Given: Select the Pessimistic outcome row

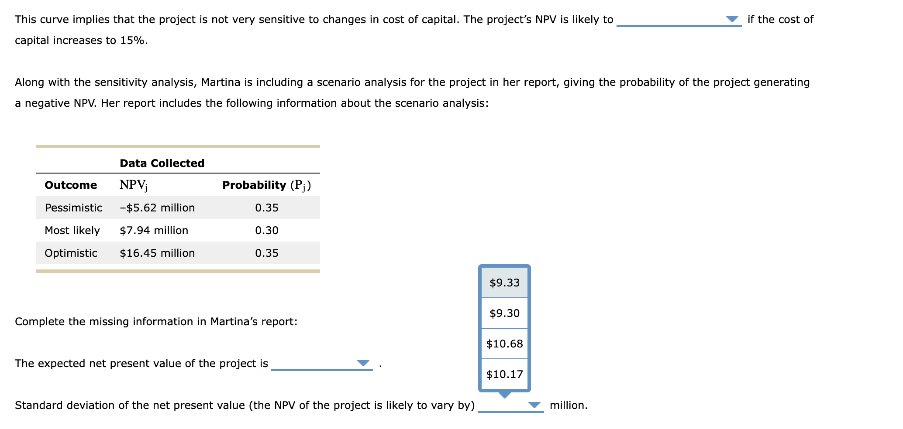Looking at the screenshot, I should pos(74,208).
